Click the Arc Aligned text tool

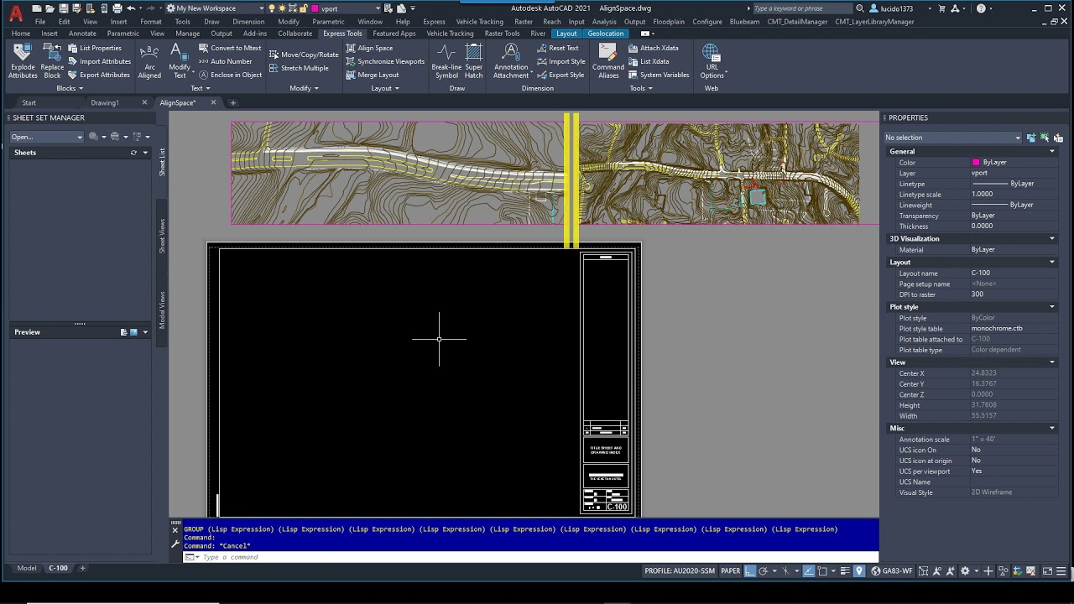point(149,61)
